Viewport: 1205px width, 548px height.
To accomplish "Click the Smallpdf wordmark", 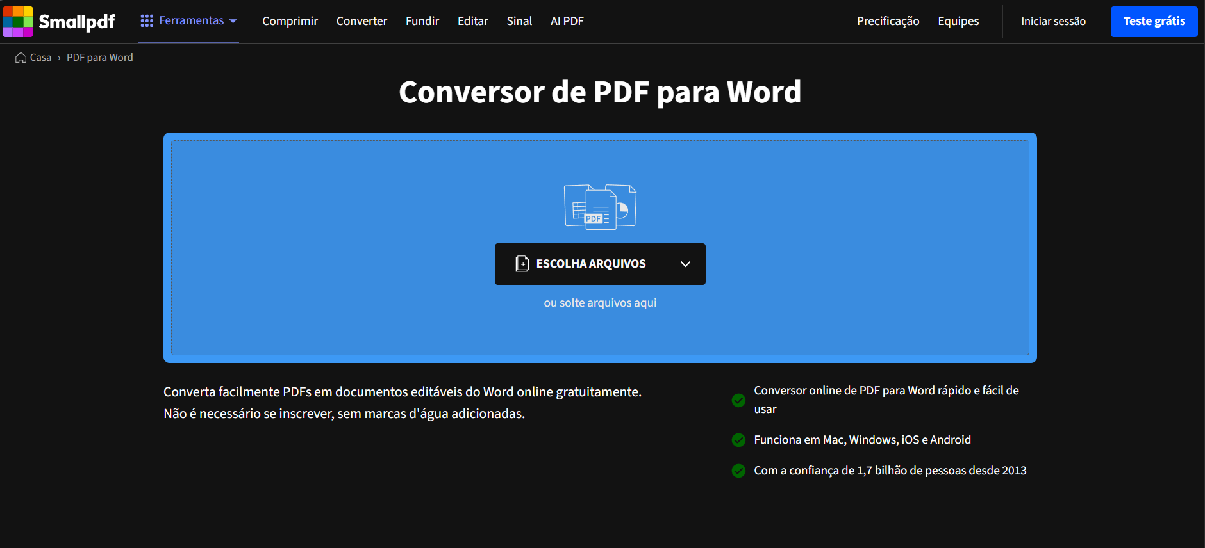I will pyautogui.click(x=77, y=22).
